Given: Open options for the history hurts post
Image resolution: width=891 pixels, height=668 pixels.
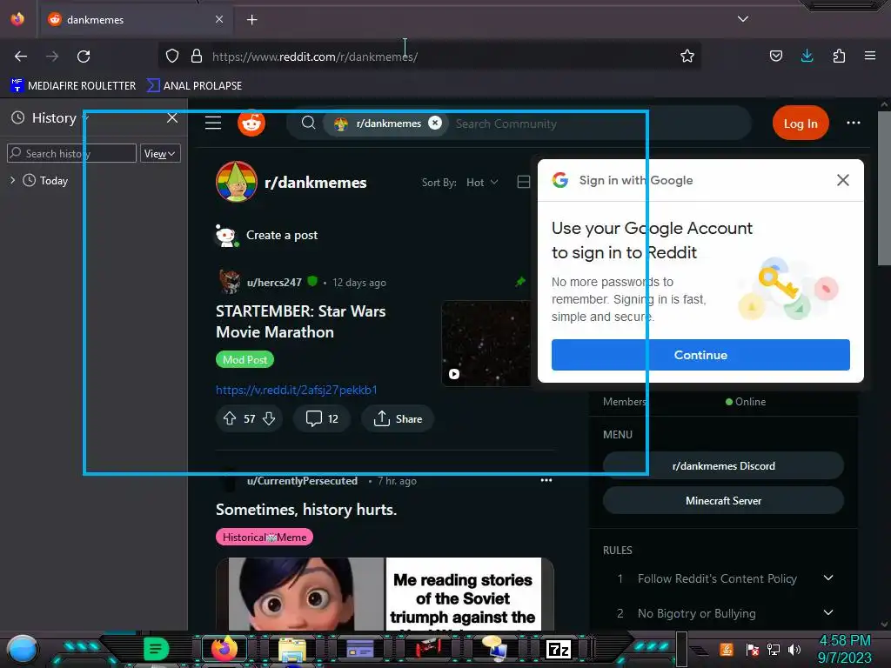Looking at the screenshot, I should point(546,480).
